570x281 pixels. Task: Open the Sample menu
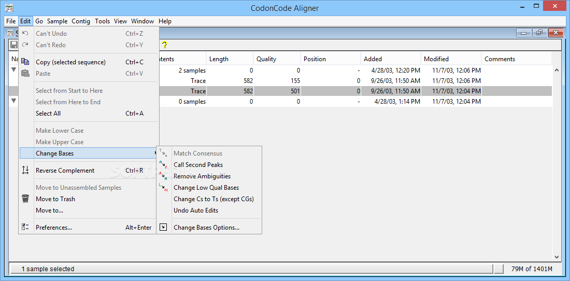(x=58, y=21)
